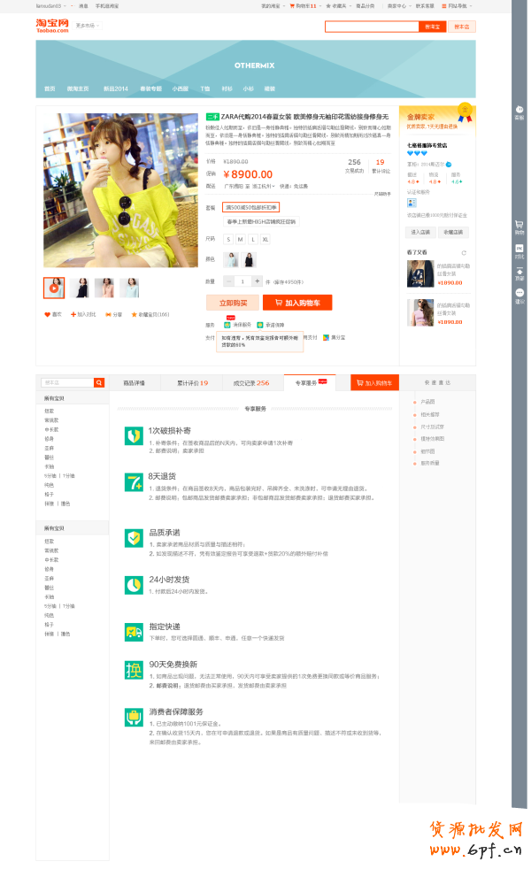Switch to the 专享服务 tab
The height and width of the screenshot is (869, 531).
pos(311,383)
